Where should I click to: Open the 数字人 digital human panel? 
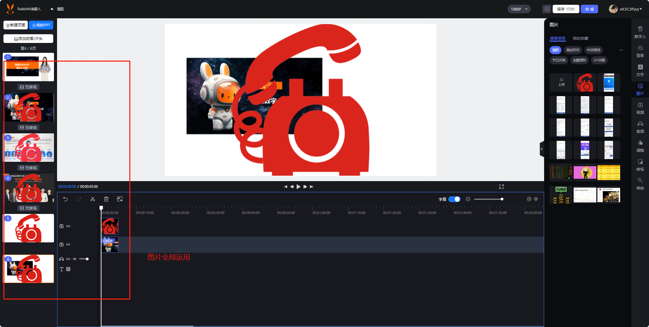coord(640,32)
